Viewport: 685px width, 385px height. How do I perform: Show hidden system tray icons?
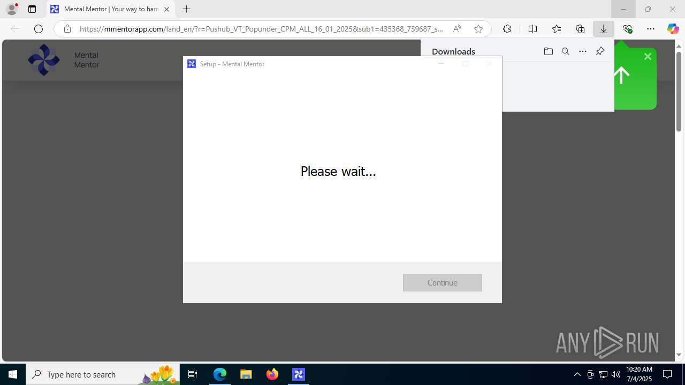[577, 374]
